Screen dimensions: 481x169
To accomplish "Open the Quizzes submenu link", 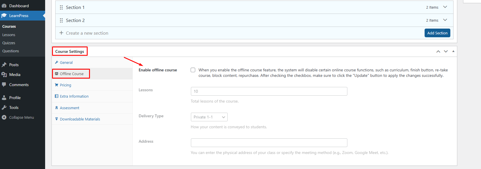I will pos(9,43).
